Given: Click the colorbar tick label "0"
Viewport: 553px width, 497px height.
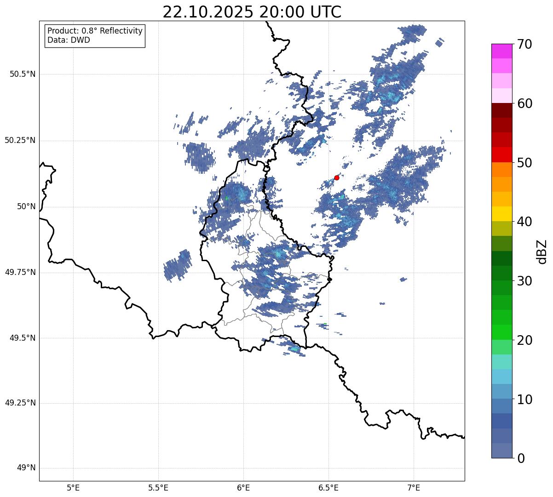Looking at the screenshot, I should coord(521,458).
